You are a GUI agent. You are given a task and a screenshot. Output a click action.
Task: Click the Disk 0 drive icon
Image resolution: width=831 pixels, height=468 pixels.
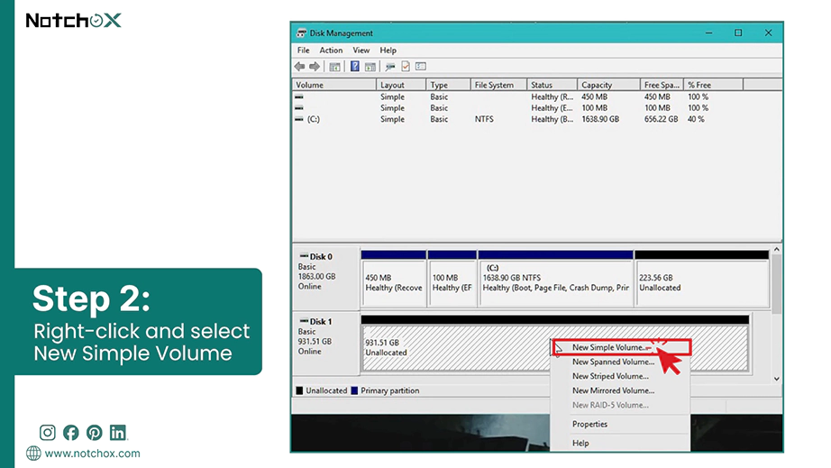(x=304, y=256)
